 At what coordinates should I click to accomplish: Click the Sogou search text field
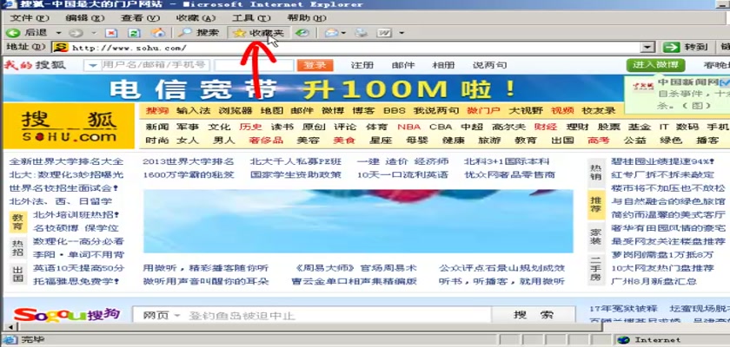pos(337,316)
